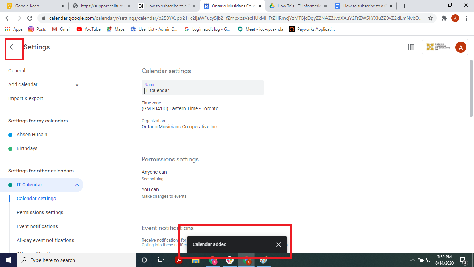Screen dimensions: 474x267
Task: Jump to Calendar settings in the sidebar
Action: [36, 199]
